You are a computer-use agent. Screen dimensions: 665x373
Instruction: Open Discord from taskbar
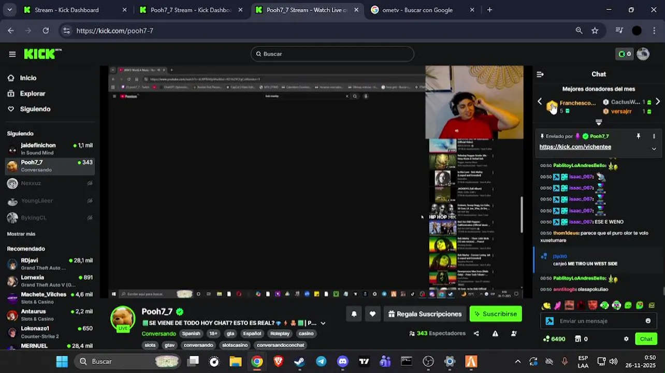point(342,362)
